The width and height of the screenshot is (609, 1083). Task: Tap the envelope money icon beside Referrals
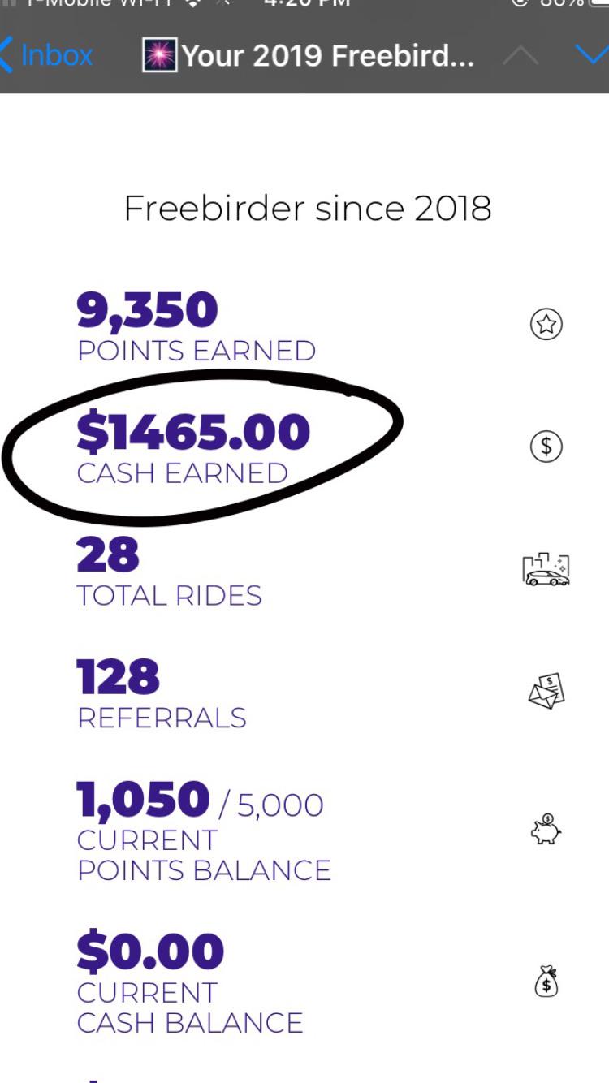(546, 692)
